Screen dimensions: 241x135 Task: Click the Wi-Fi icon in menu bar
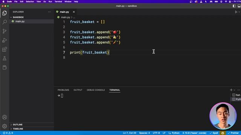pos(226,1)
